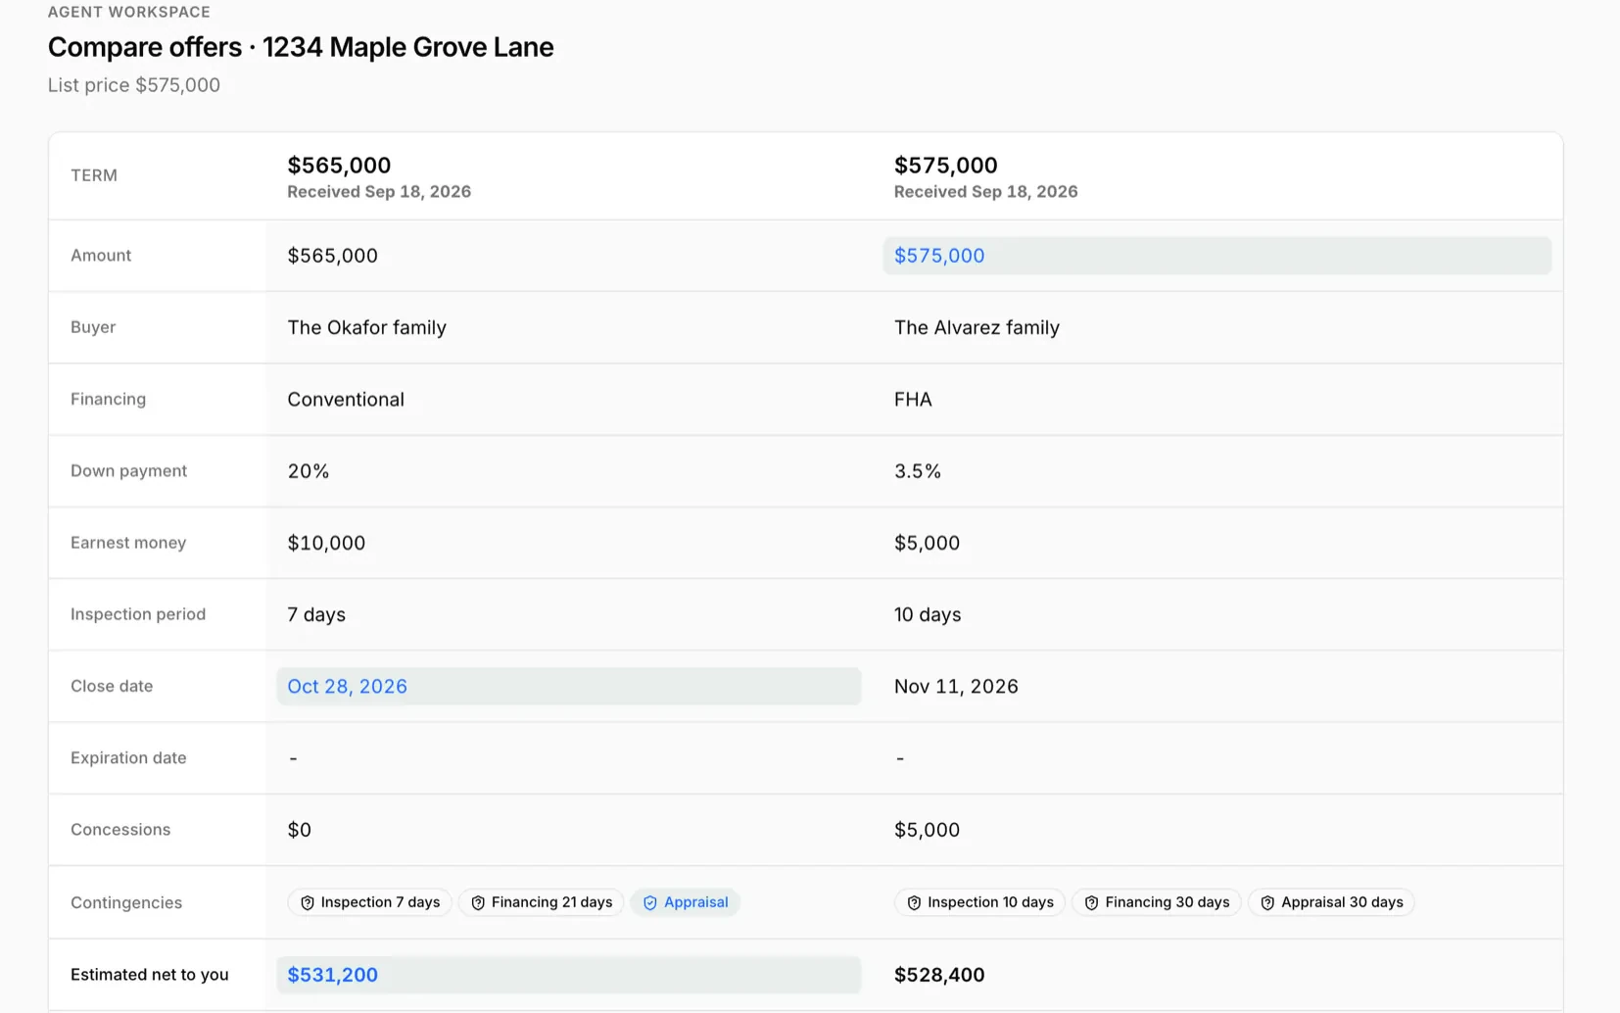
Task: Select the highlighted $575,000 amount cell
Action: tap(1216, 256)
